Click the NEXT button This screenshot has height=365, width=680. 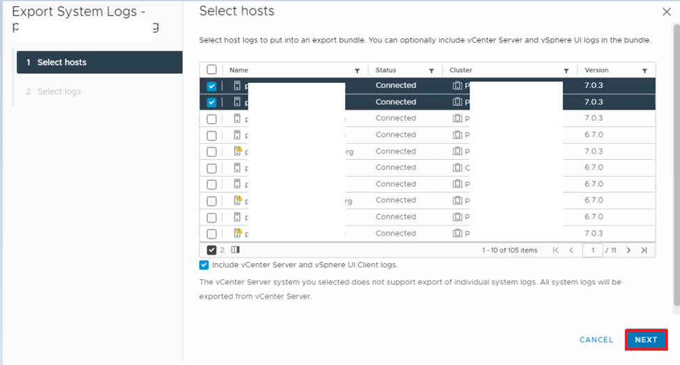(x=646, y=340)
